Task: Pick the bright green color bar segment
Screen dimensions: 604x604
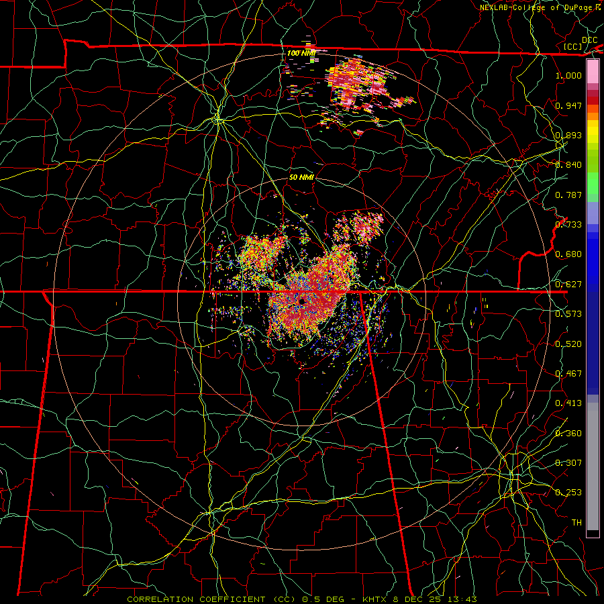Action: pyautogui.click(x=593, y=183)
